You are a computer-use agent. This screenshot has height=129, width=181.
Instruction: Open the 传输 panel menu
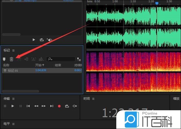(13, 99)
